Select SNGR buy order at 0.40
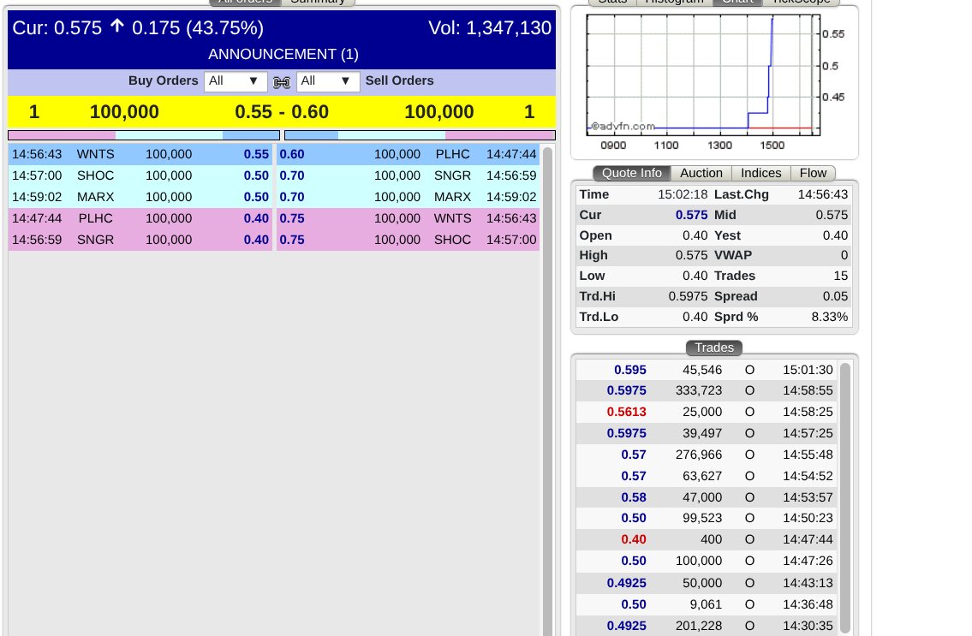This screenshot has height=636, width=972. pyautogui.click(x=140, y=240)
